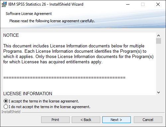Click the IBM SPSS Statistics 26 title bar
This screenshot has width=166, height=127.
coord(46,4)
